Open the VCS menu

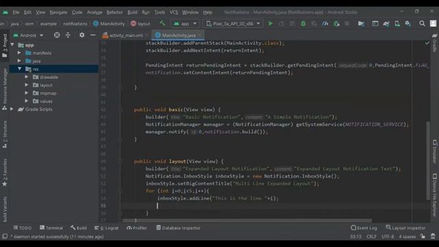coord(174,12)
